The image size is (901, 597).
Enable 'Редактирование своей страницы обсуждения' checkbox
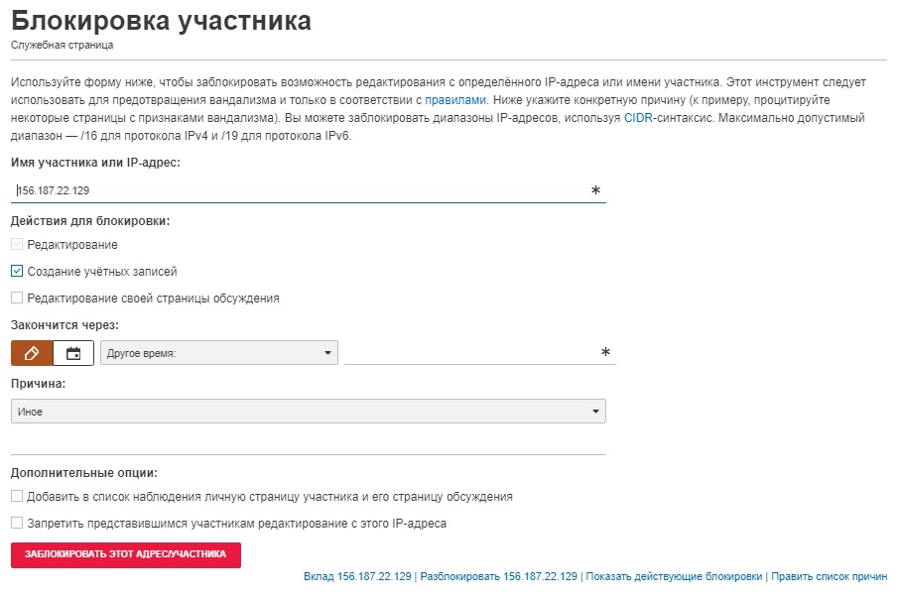click(x=17, y=298)
